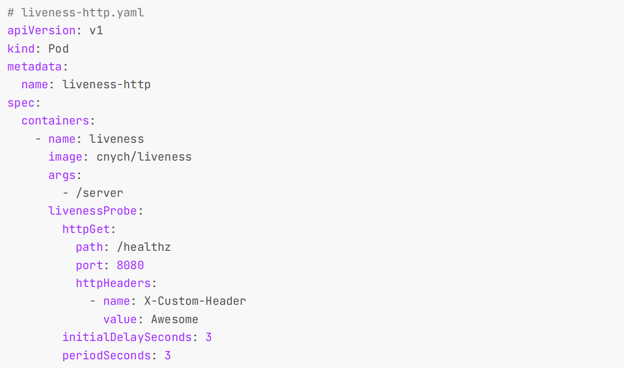This screenshot has width=624, height=368.
Task: Select the kind key
Action: [21, 49]
